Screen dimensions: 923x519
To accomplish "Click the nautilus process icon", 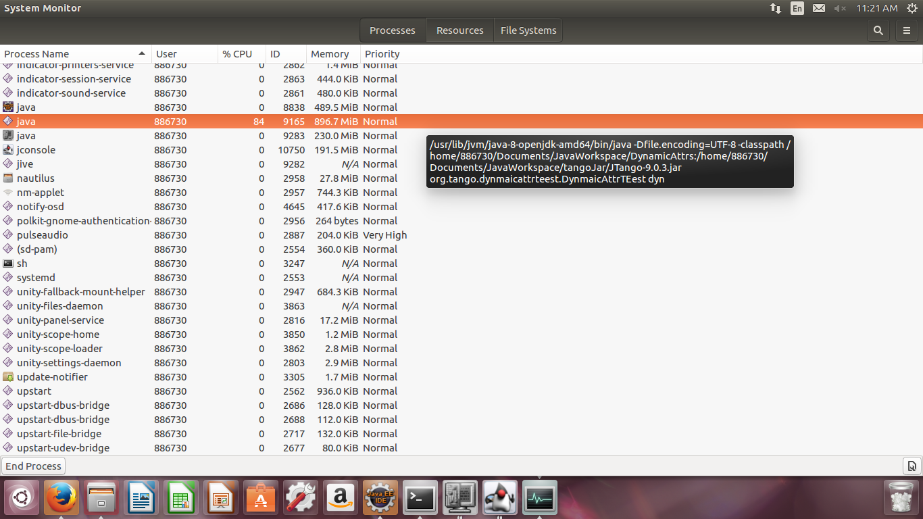I will (8, 178).
